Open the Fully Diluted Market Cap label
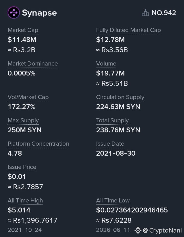 [x=129, y=30]
